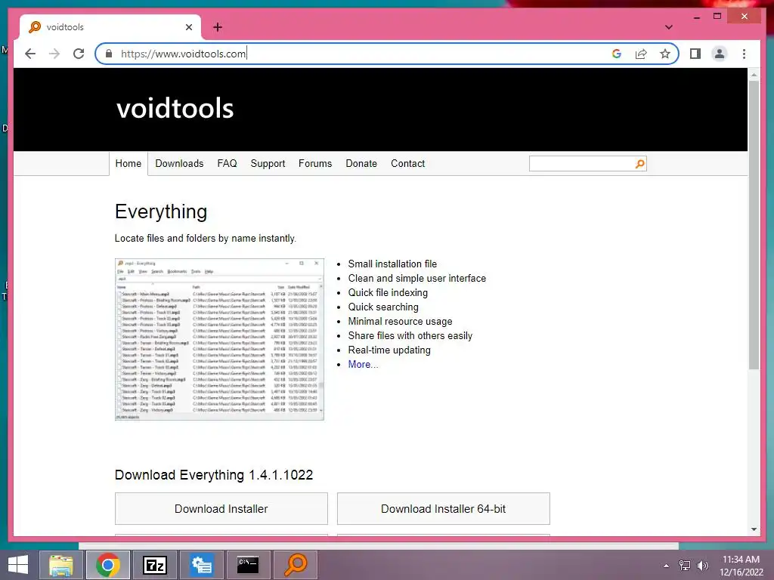Launch Everything search from taskbar
Screen dimensions: 774x580
click(296, 565)
